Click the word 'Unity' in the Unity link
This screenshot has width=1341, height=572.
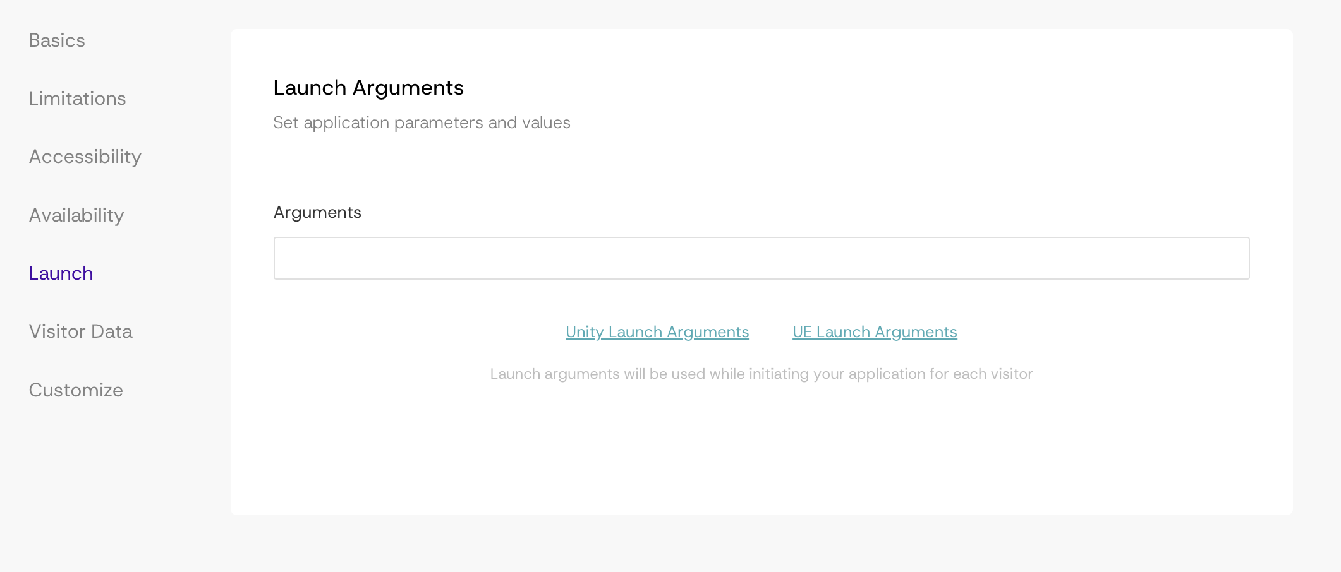point(585,332)
